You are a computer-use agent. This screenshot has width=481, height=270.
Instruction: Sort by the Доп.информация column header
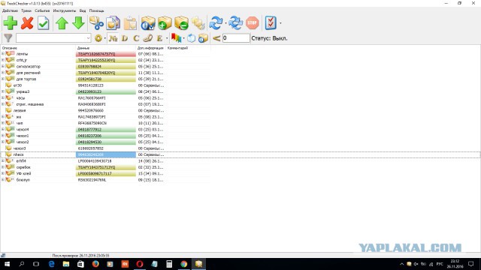point(150,48)
